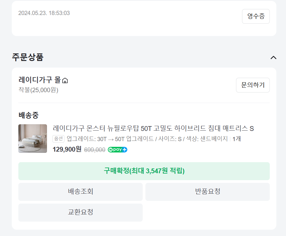Viewport: 286px width, 236px height.
Task: Click the 129,900원 sale price
Action: tap(67, 149)
